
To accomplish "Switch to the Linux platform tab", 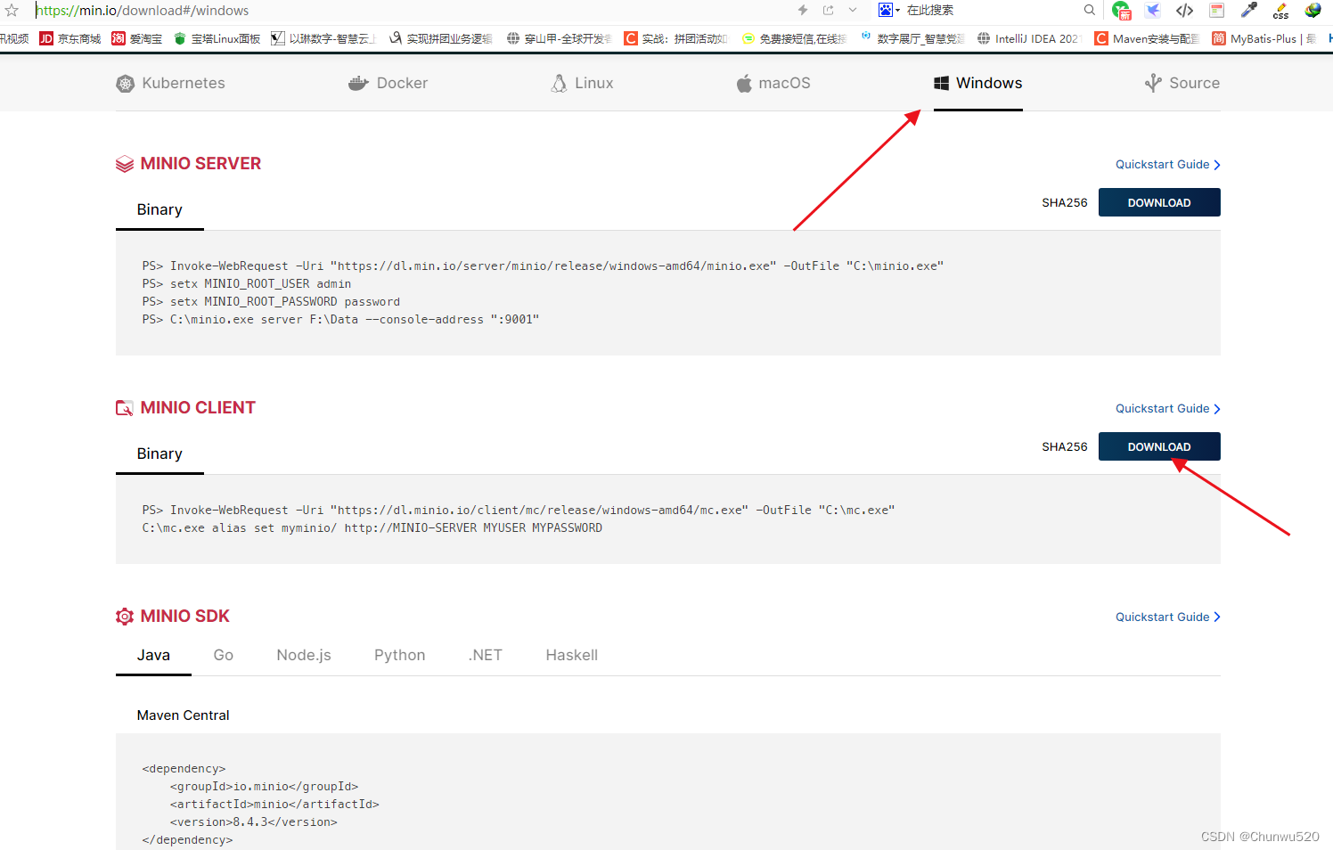I will [x=582, y=83].
